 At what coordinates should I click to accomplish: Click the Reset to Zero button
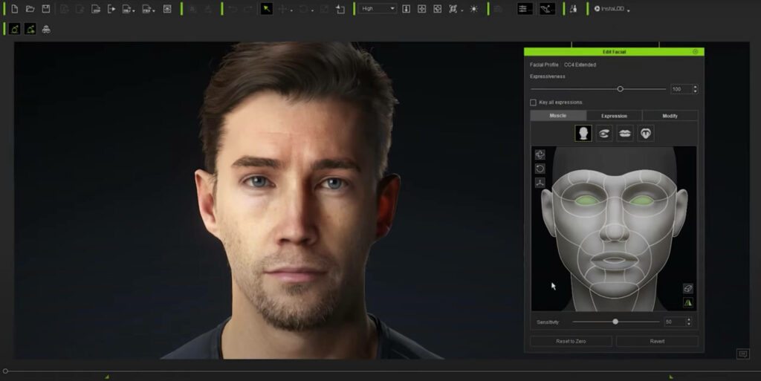[571, 341]
